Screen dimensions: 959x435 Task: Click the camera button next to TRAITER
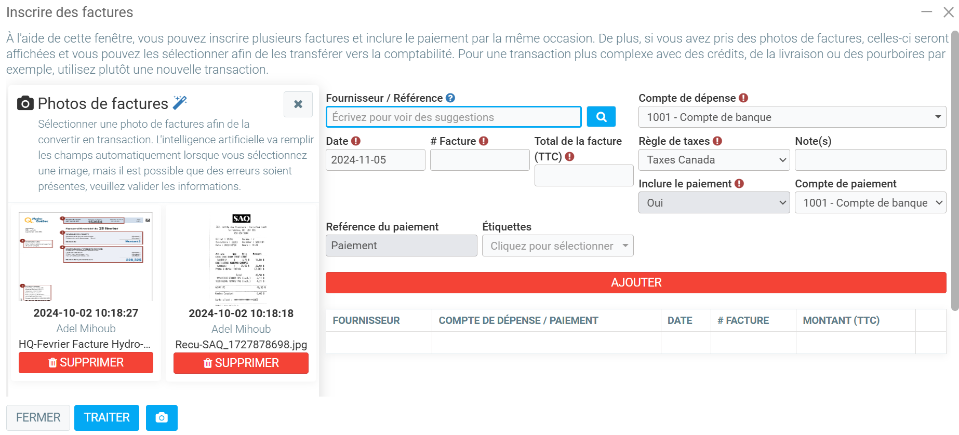click(162, 418)
